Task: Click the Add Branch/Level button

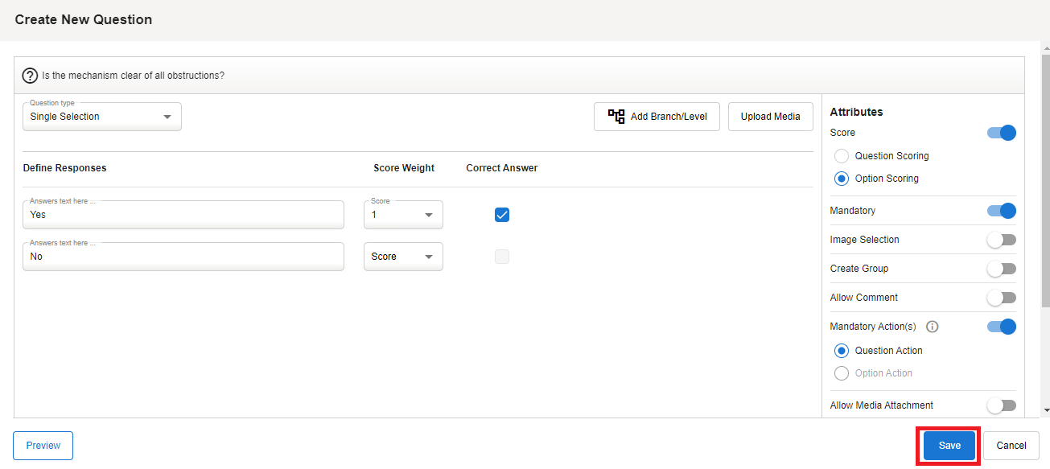Action: tap(657, 117)
